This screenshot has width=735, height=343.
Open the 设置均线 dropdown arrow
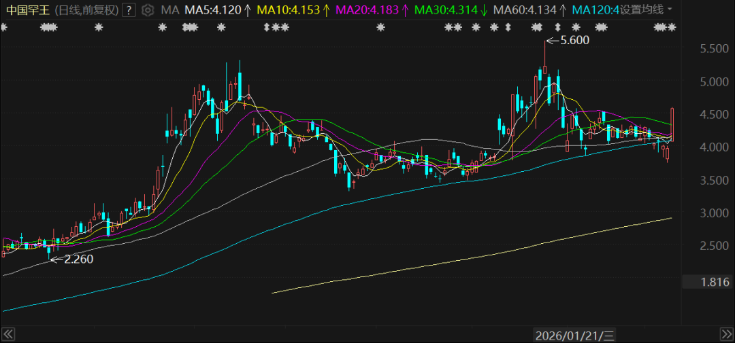click(670, 10)
